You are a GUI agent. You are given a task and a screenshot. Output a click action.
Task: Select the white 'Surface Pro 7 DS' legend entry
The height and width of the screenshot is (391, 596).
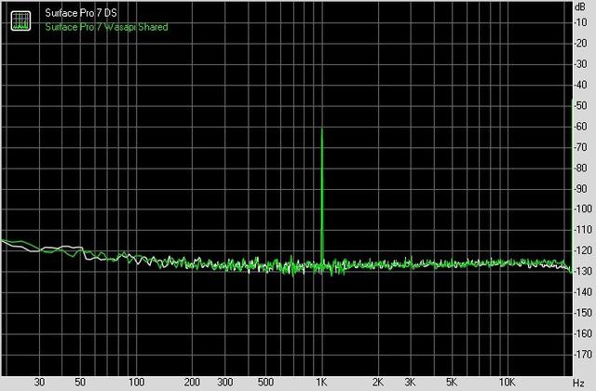click(81, 13)
